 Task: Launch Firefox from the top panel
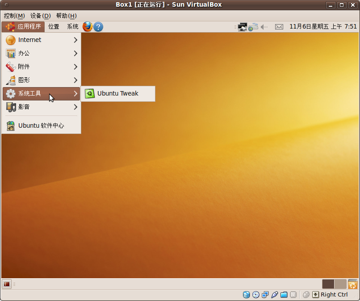coord(88,27)
